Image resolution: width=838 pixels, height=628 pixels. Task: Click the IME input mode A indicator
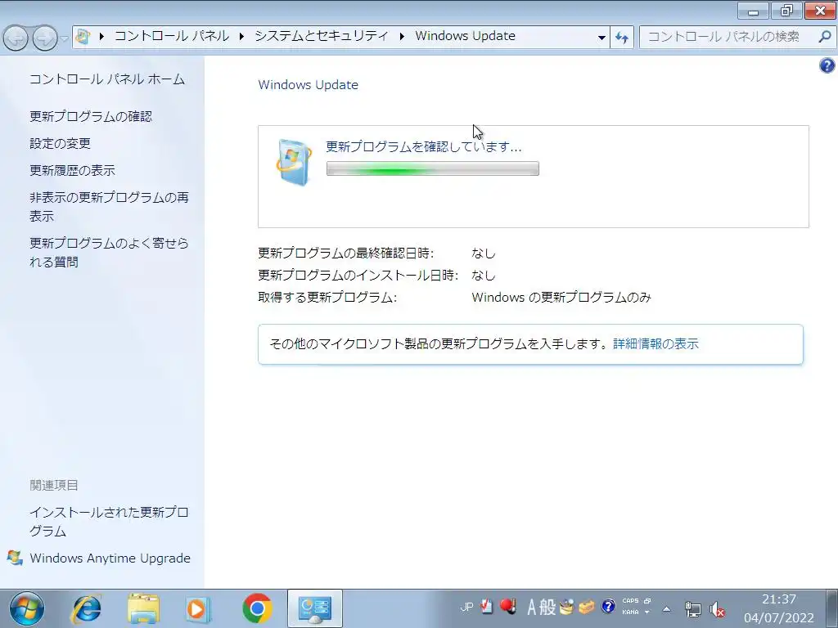tap(531, 608)
